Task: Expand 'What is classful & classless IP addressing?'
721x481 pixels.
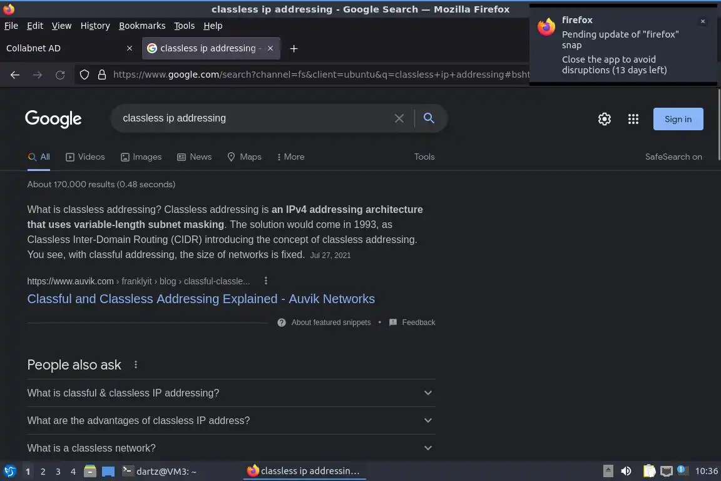Action: click(232, 393)
